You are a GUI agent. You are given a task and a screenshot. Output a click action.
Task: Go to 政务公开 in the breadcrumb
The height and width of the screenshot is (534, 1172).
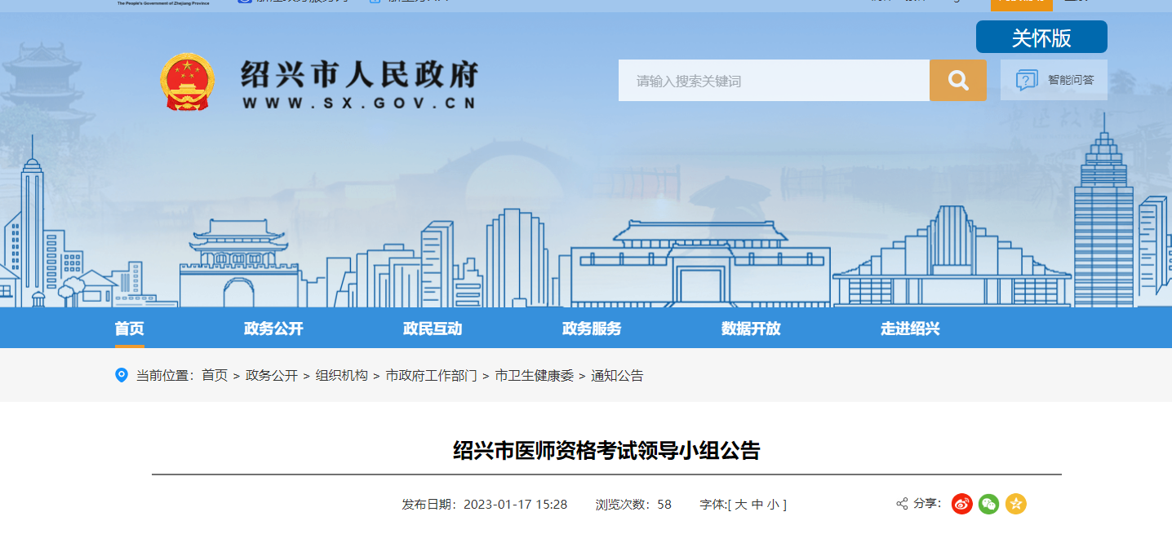272,376
